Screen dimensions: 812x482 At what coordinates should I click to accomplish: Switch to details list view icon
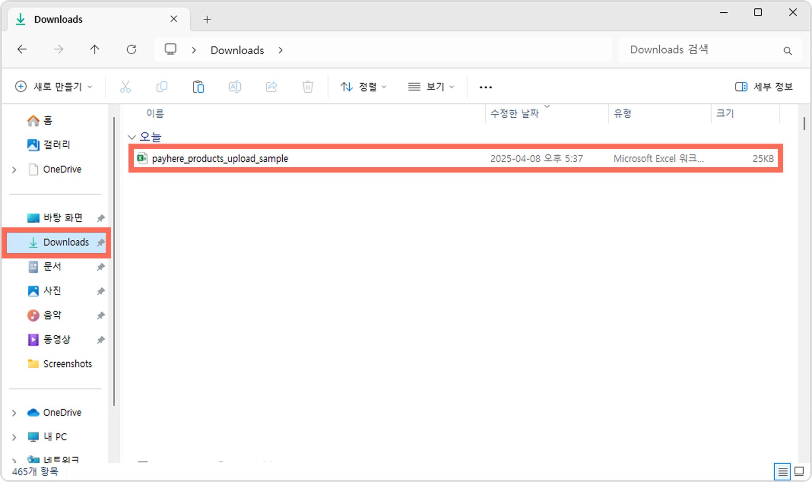(x=782, y=471)
